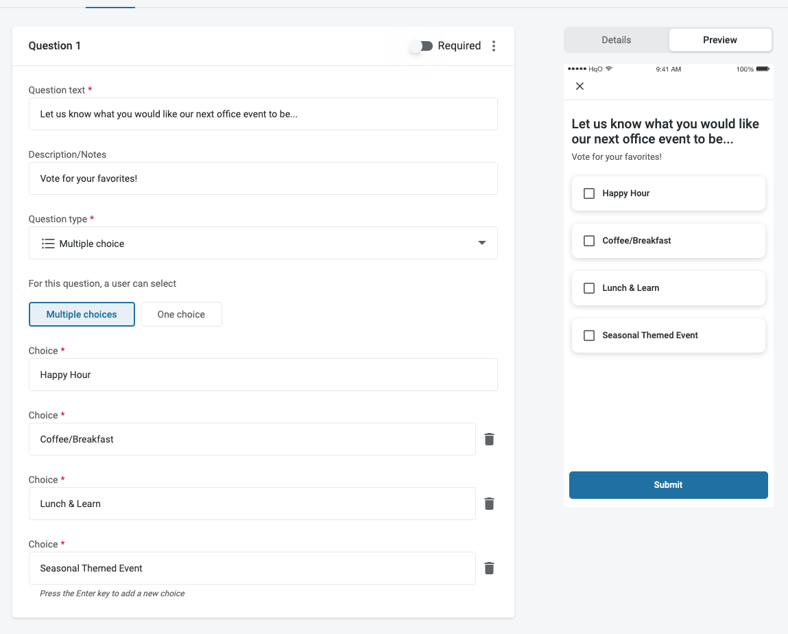788x634 pixels.
Task: Delete the Lunch & Learn choice
Action: 489,504
